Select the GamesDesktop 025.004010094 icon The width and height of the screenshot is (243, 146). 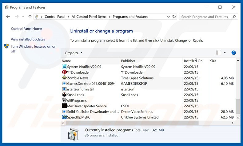64,83
